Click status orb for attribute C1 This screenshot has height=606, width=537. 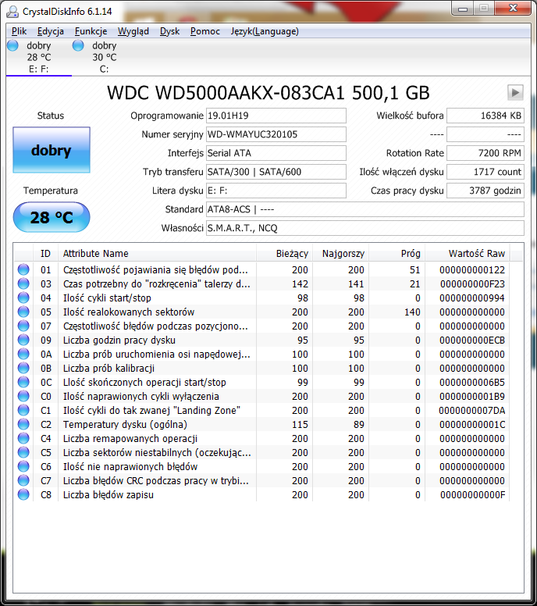(23, 410)
